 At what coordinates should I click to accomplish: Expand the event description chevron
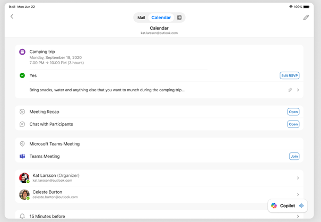298,90
